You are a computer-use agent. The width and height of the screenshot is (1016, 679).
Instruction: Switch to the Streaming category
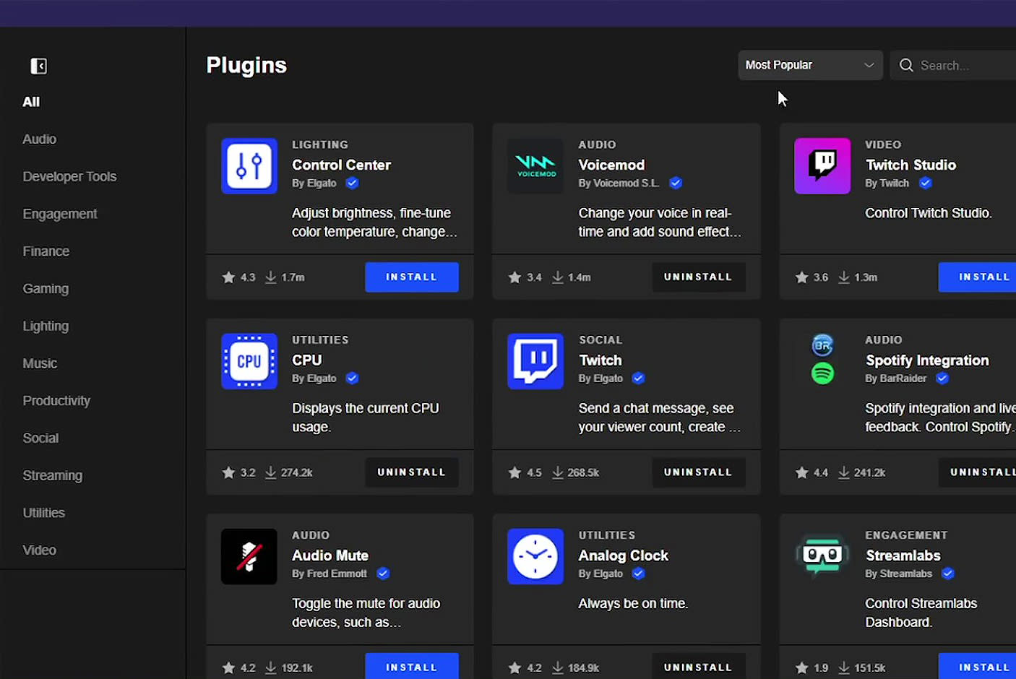click(52, 475)
